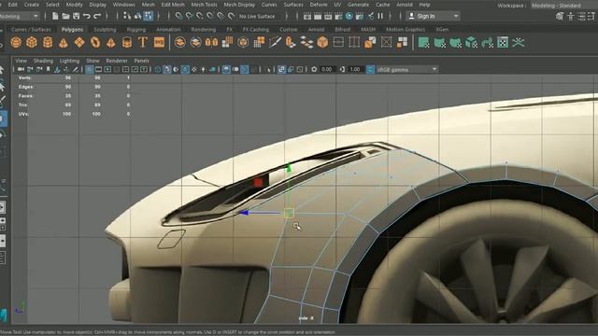Create a polygon plane from shelf
Screen dimensions: 598x336
pyautogui.click(x=79, y=42)
